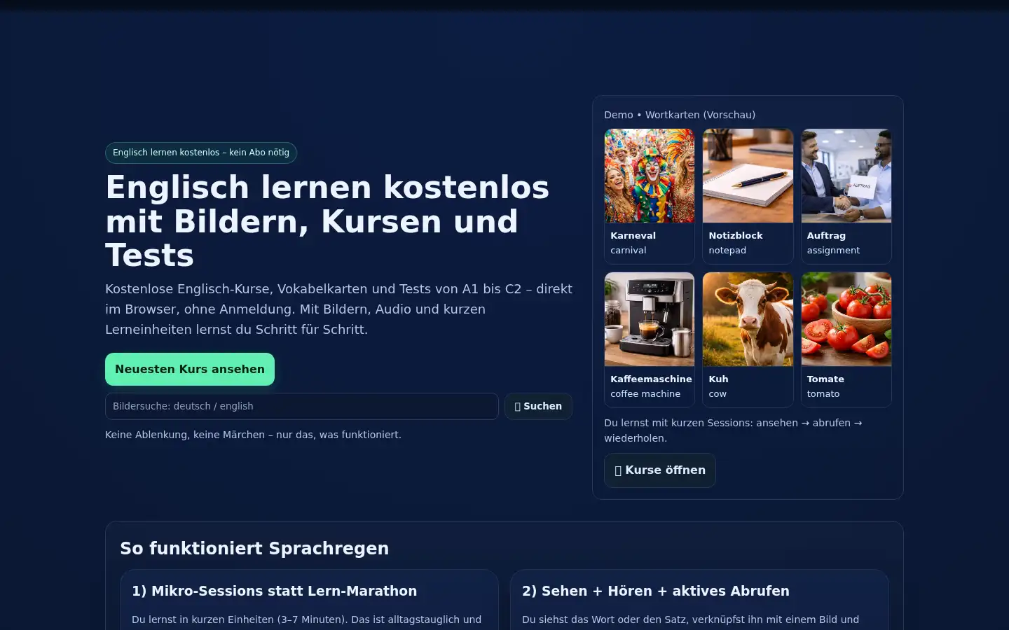Screen dimensions: 1009x630
Task: Click the assignment translation text
Action: pos(833,251)
